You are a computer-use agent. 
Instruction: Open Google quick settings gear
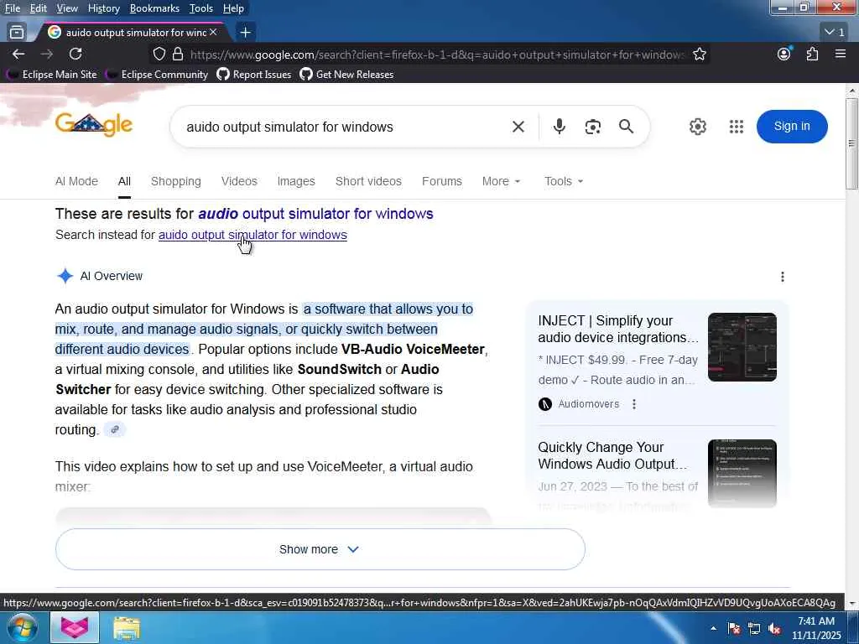[697, 127]
